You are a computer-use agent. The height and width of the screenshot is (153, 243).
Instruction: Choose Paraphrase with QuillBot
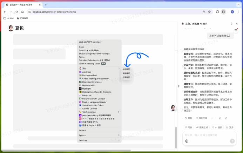pos(99,99)
